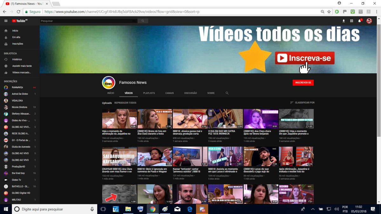The width and height of the screenshot is (381, 214).
Task: Open the Classificar por sort dropdown
Action: [x=302, y=103]
